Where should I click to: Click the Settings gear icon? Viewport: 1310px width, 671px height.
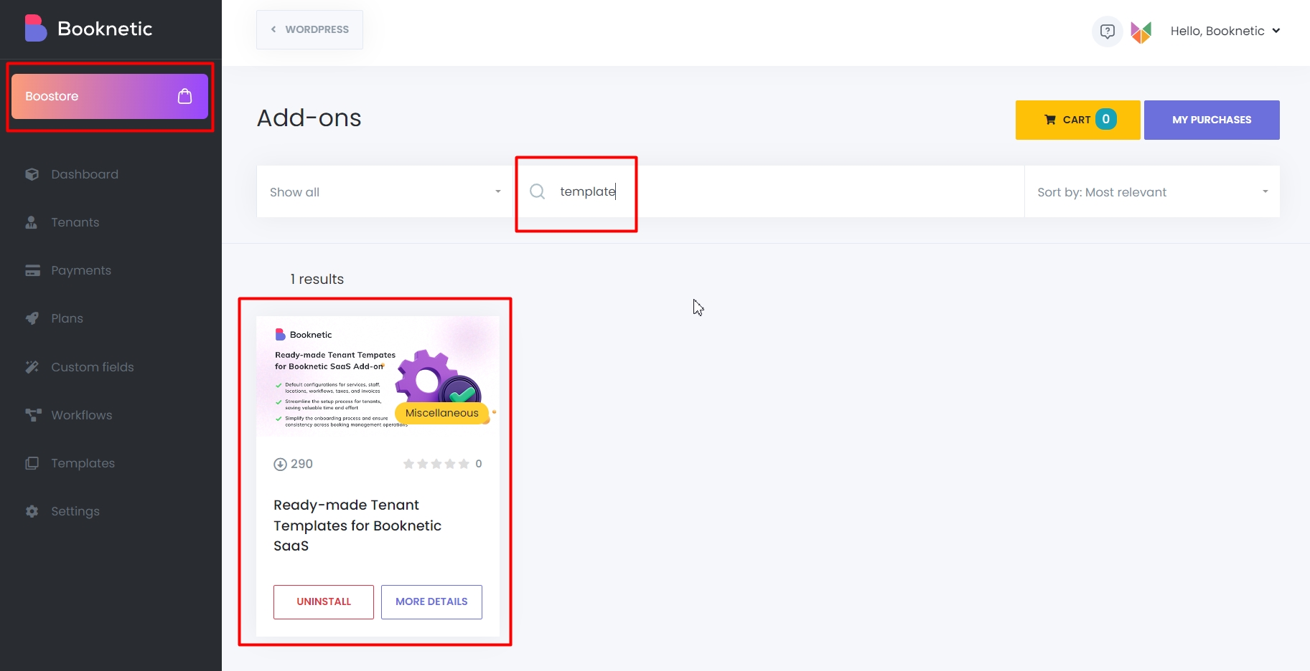tap(32, 511)
